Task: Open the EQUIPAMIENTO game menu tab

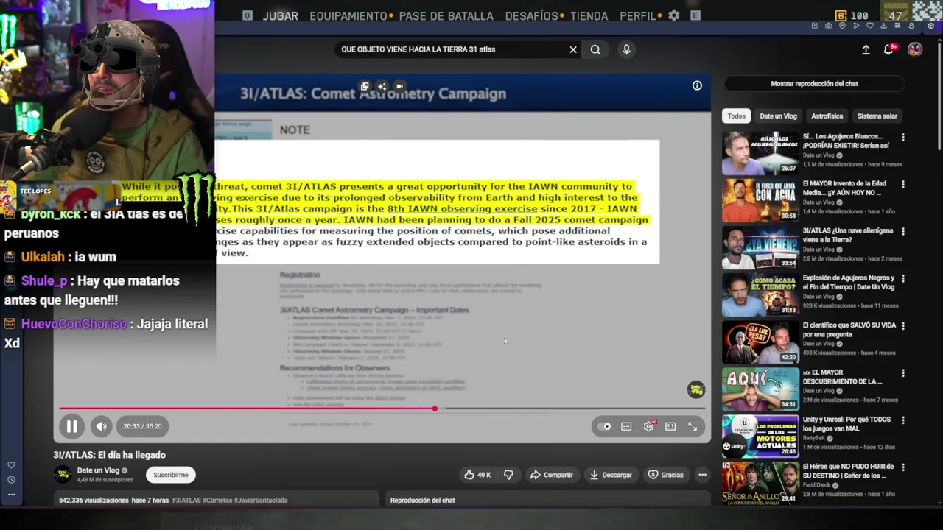Action: pos(348,15)
